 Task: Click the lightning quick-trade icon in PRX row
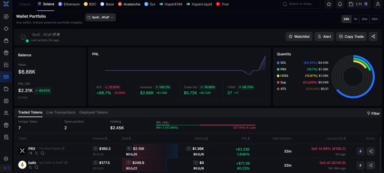tap(361, 151)
